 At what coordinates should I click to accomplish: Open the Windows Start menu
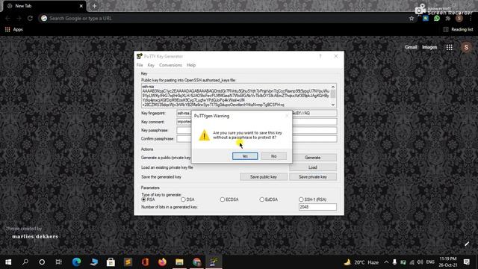tap(8, 262)
